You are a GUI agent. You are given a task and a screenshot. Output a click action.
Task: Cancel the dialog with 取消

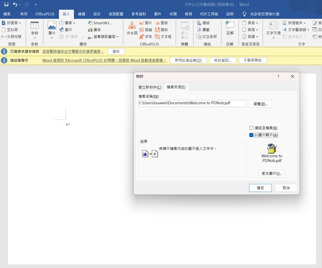pyautogui.click(x=286, y=188)
